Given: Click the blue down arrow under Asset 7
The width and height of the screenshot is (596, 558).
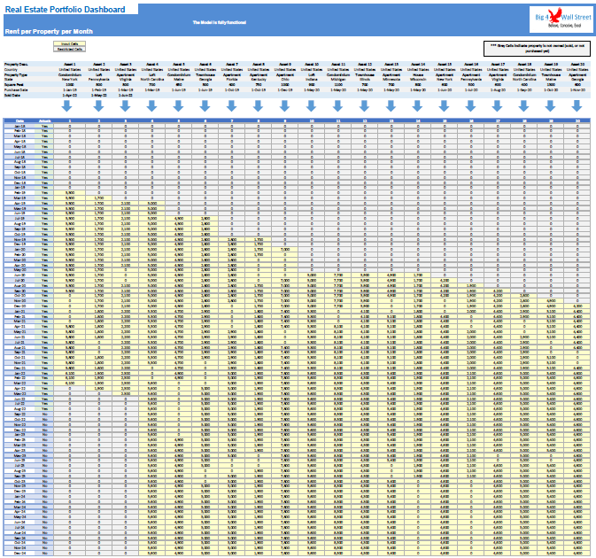Looking at the screenshot, I should (231, 106).
